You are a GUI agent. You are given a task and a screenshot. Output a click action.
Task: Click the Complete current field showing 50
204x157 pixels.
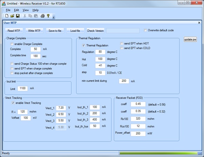point(36,49)
